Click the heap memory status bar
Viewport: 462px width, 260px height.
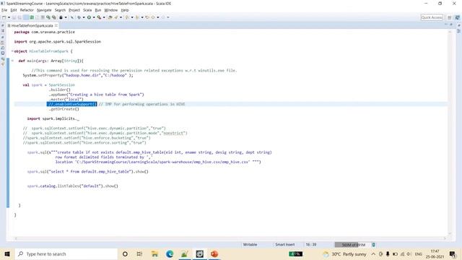pyautogui.click(x=352, y=245)
